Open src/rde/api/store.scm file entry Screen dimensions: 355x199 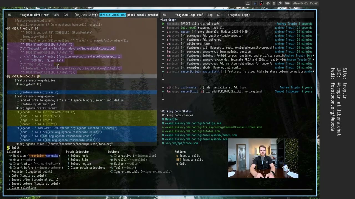182,143
